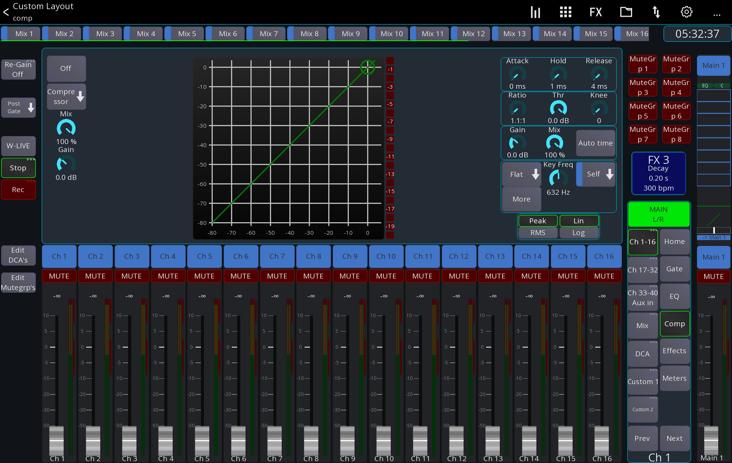Toggle Auto time button
This screenshot has width=732, height=463.
[596, 143]
